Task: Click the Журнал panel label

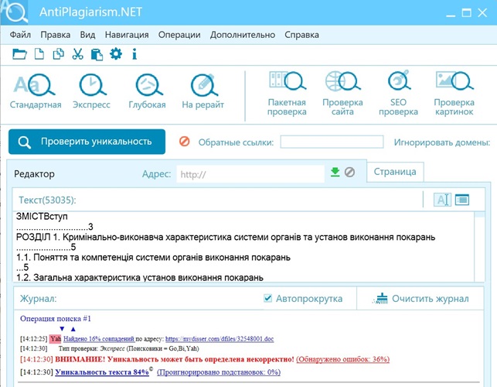Action: click(x=38, y=299)
